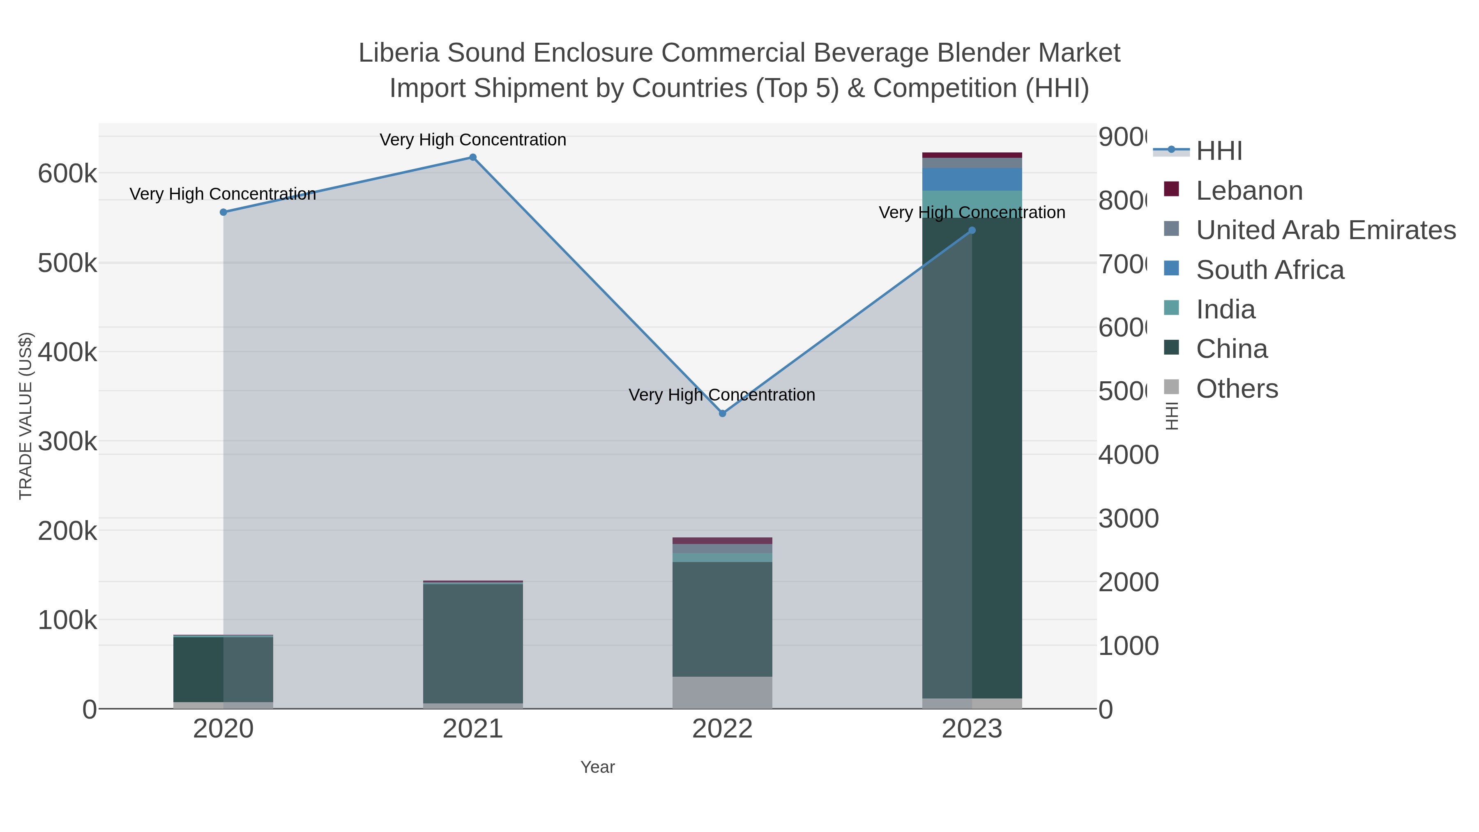Click the India segment of the 2022 bar
The height and width of the screenshot is (832, 1479).
point(722,558)
